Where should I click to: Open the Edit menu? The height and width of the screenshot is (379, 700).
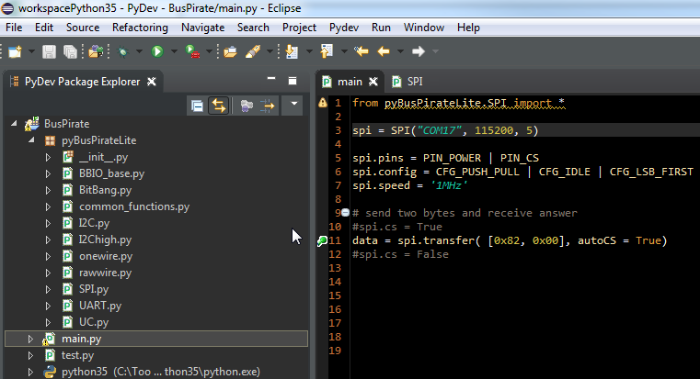(x=44, y=28)
